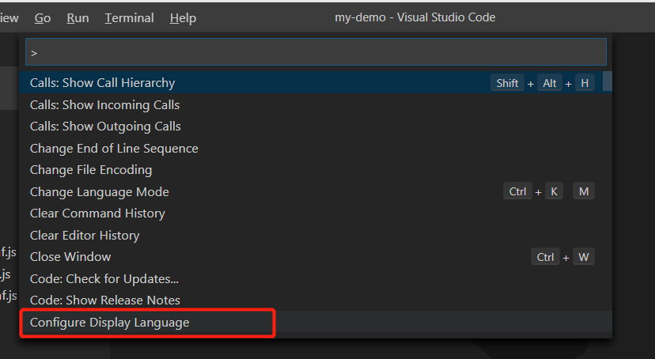The height and width of the screenshot is (359, 655).
Task: Run Clear Editor History
Action: (85, 236)
